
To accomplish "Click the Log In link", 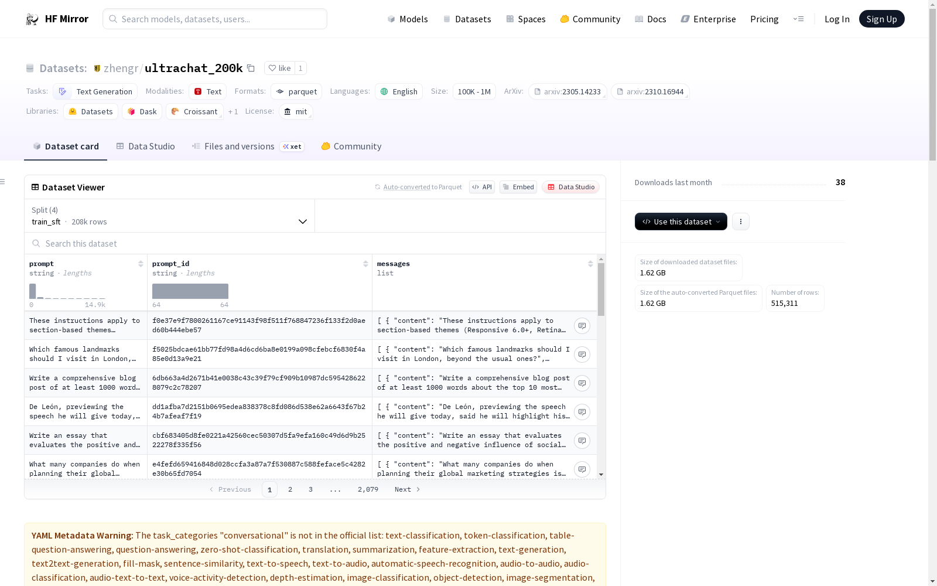I will [x=837, y=19].
